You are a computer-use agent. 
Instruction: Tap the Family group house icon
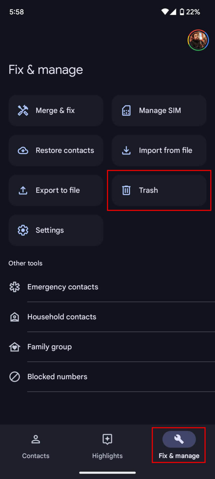(15, 347)
